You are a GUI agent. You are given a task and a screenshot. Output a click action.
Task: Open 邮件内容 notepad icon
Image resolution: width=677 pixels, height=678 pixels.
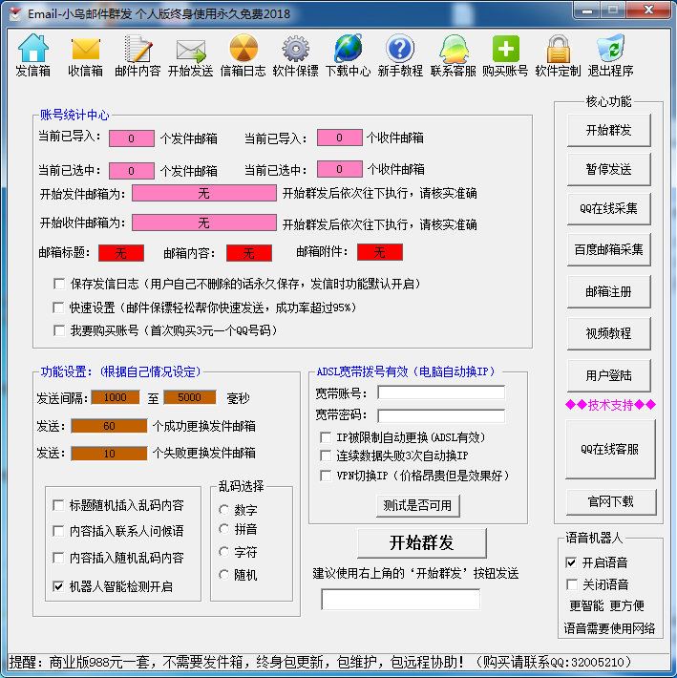point(138,50)
